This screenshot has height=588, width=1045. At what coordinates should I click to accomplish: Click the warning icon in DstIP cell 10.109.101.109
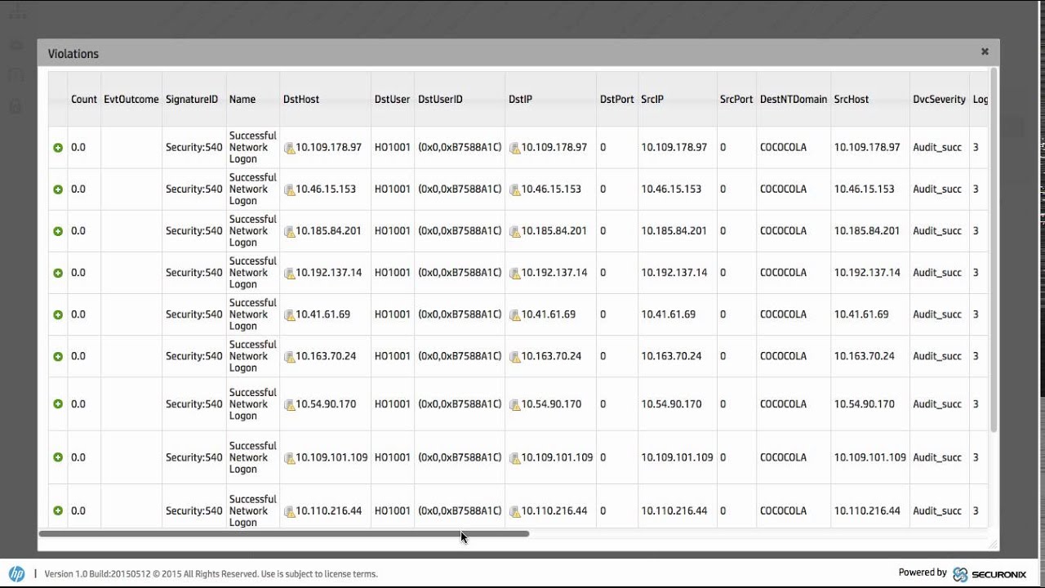[x=514, y=458]
